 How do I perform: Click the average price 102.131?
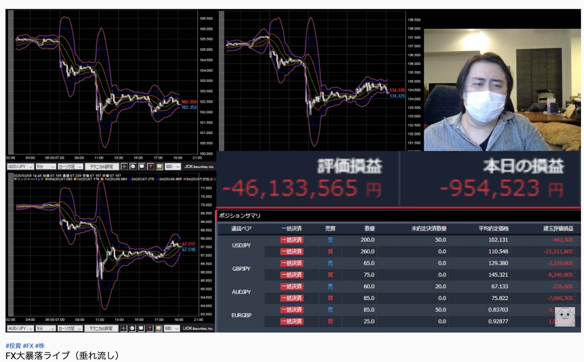pos(498,240)
